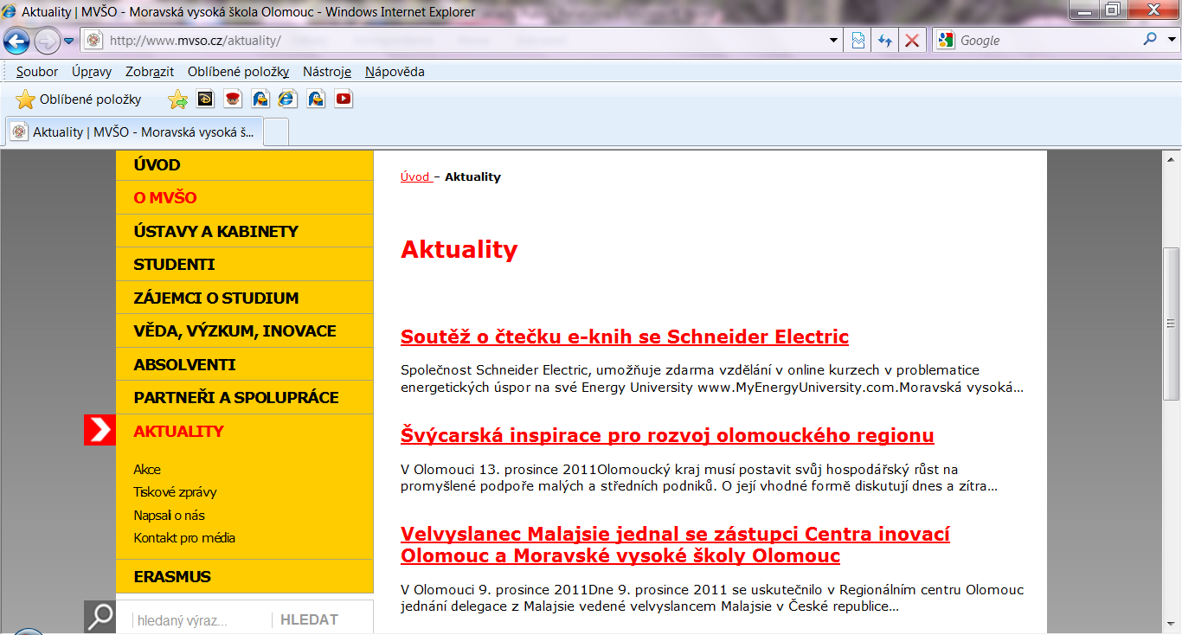Open the recent pages dropdown next to Forward
The image size is (1182, 635).
[69, 41]
